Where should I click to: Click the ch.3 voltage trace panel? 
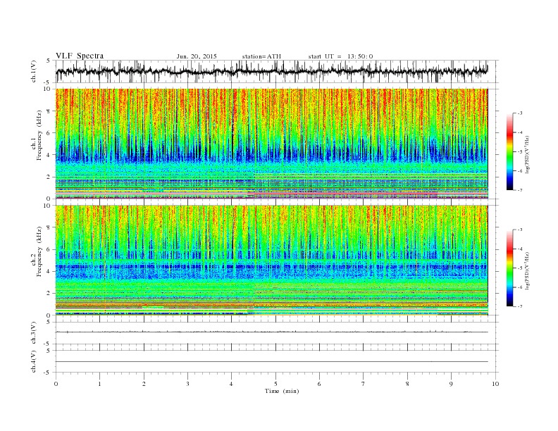[x=277, y=333]
